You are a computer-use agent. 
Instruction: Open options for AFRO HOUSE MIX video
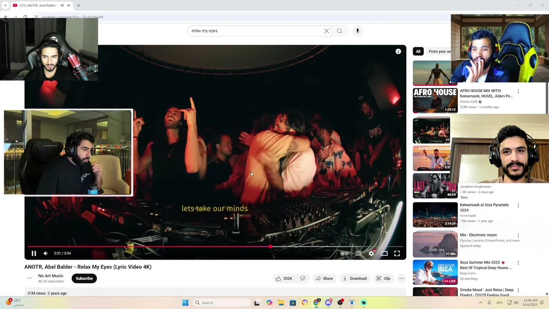click(518, 91)
